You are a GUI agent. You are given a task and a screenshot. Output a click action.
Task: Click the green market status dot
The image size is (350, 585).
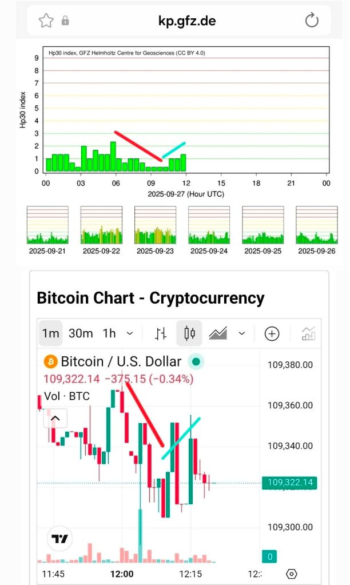point(196,361)
